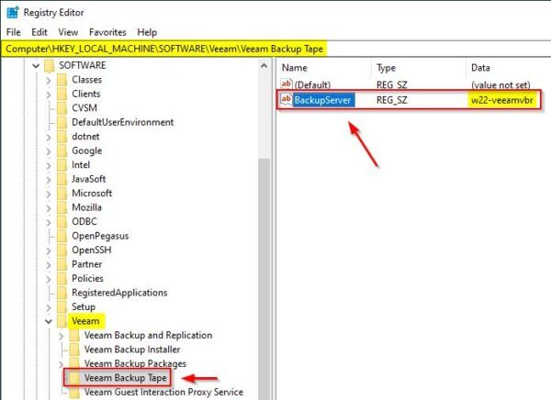Screen dimensions: 551x400
Task: Expand the Policies key
Action: (49, 279)
